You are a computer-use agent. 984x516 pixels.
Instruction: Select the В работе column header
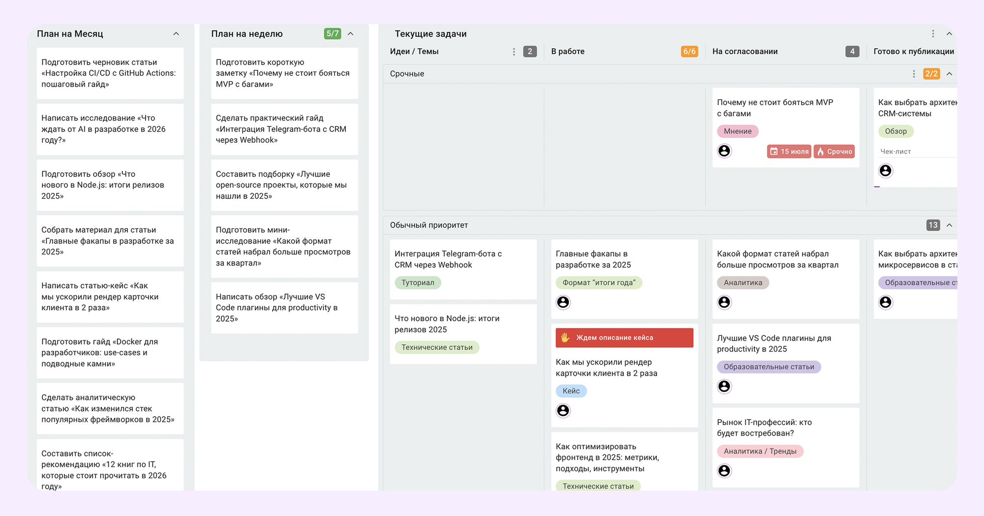tap(568, 52)
